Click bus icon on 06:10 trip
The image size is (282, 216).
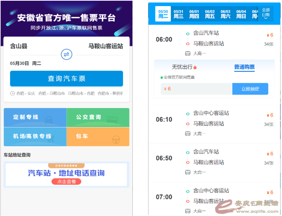pos(188,134)
